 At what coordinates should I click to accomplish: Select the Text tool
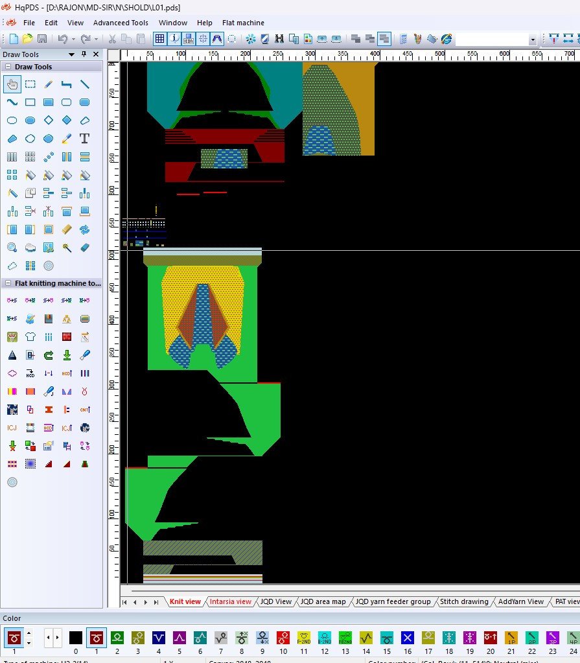(84, 139)
